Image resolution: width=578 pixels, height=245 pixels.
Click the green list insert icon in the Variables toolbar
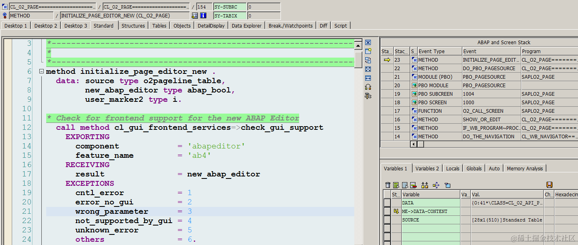[396, 185]
